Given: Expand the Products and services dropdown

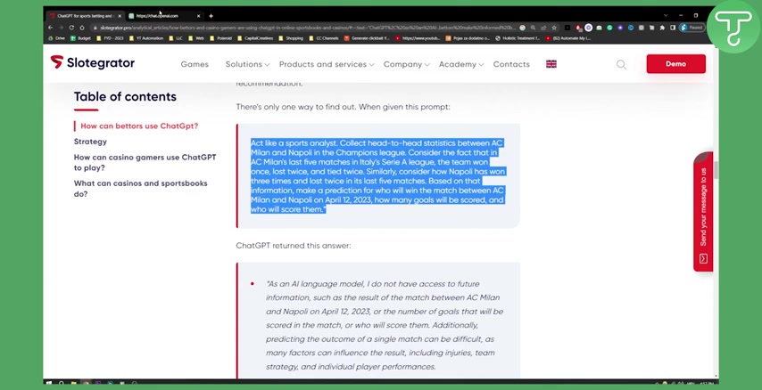Looking at the screenshot, I should tap(326, 64).
